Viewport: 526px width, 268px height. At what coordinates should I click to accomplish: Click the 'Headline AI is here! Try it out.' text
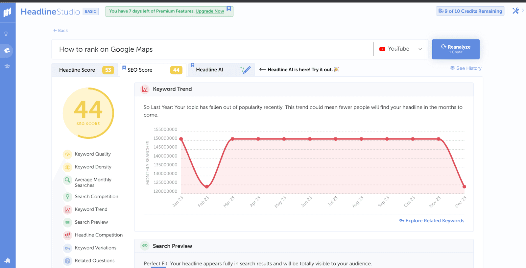(300, 70)
